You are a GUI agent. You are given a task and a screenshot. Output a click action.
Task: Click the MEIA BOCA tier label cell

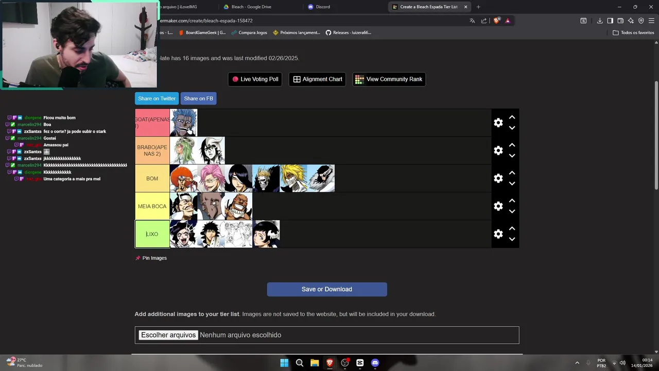click(x=152, y=206)
